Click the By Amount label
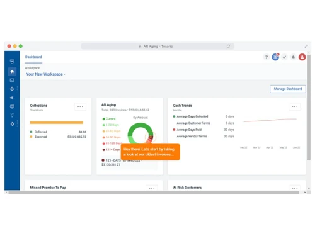The height and width of the screenshot is (236, 315). click(x=140, y=118)
